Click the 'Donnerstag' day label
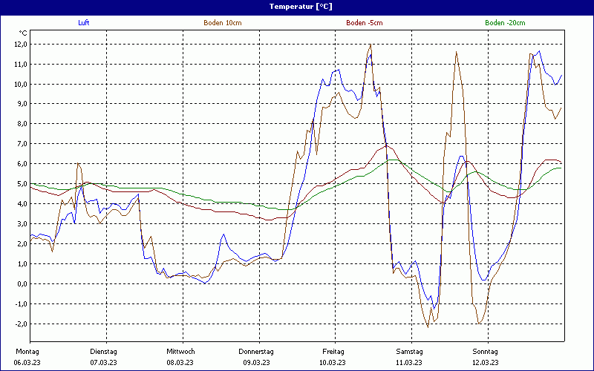 256,352
